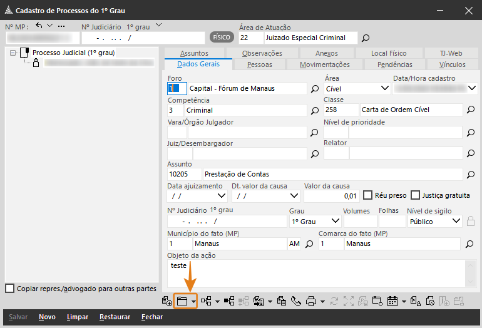The width and height of the screenshot is (482, 328).
Task: Collapse the Processo Judicial (1º grau) tree node
Action: [13, 53]
